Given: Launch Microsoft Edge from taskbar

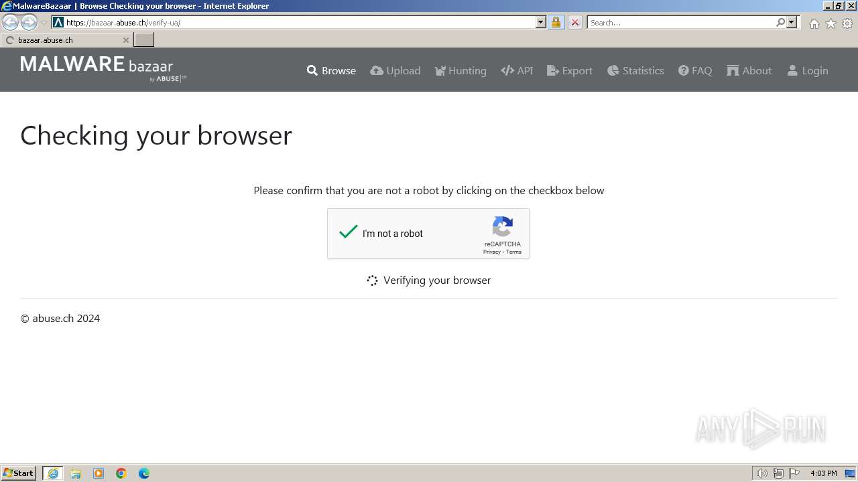Looking at the screenshot, I should coord(144,473).
